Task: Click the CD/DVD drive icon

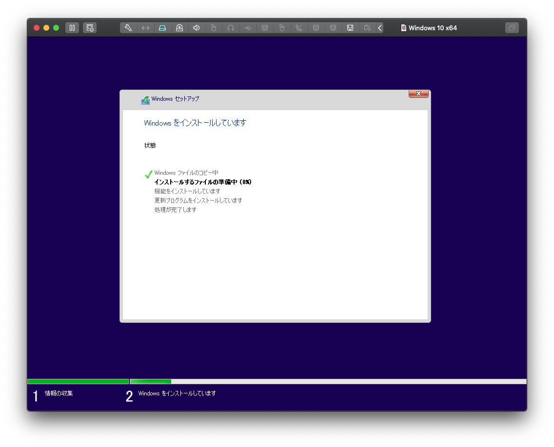Action: (179, 28)
